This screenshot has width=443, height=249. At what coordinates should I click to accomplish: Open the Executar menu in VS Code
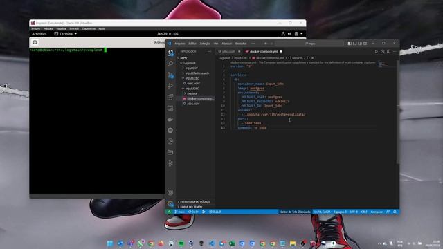241,44
